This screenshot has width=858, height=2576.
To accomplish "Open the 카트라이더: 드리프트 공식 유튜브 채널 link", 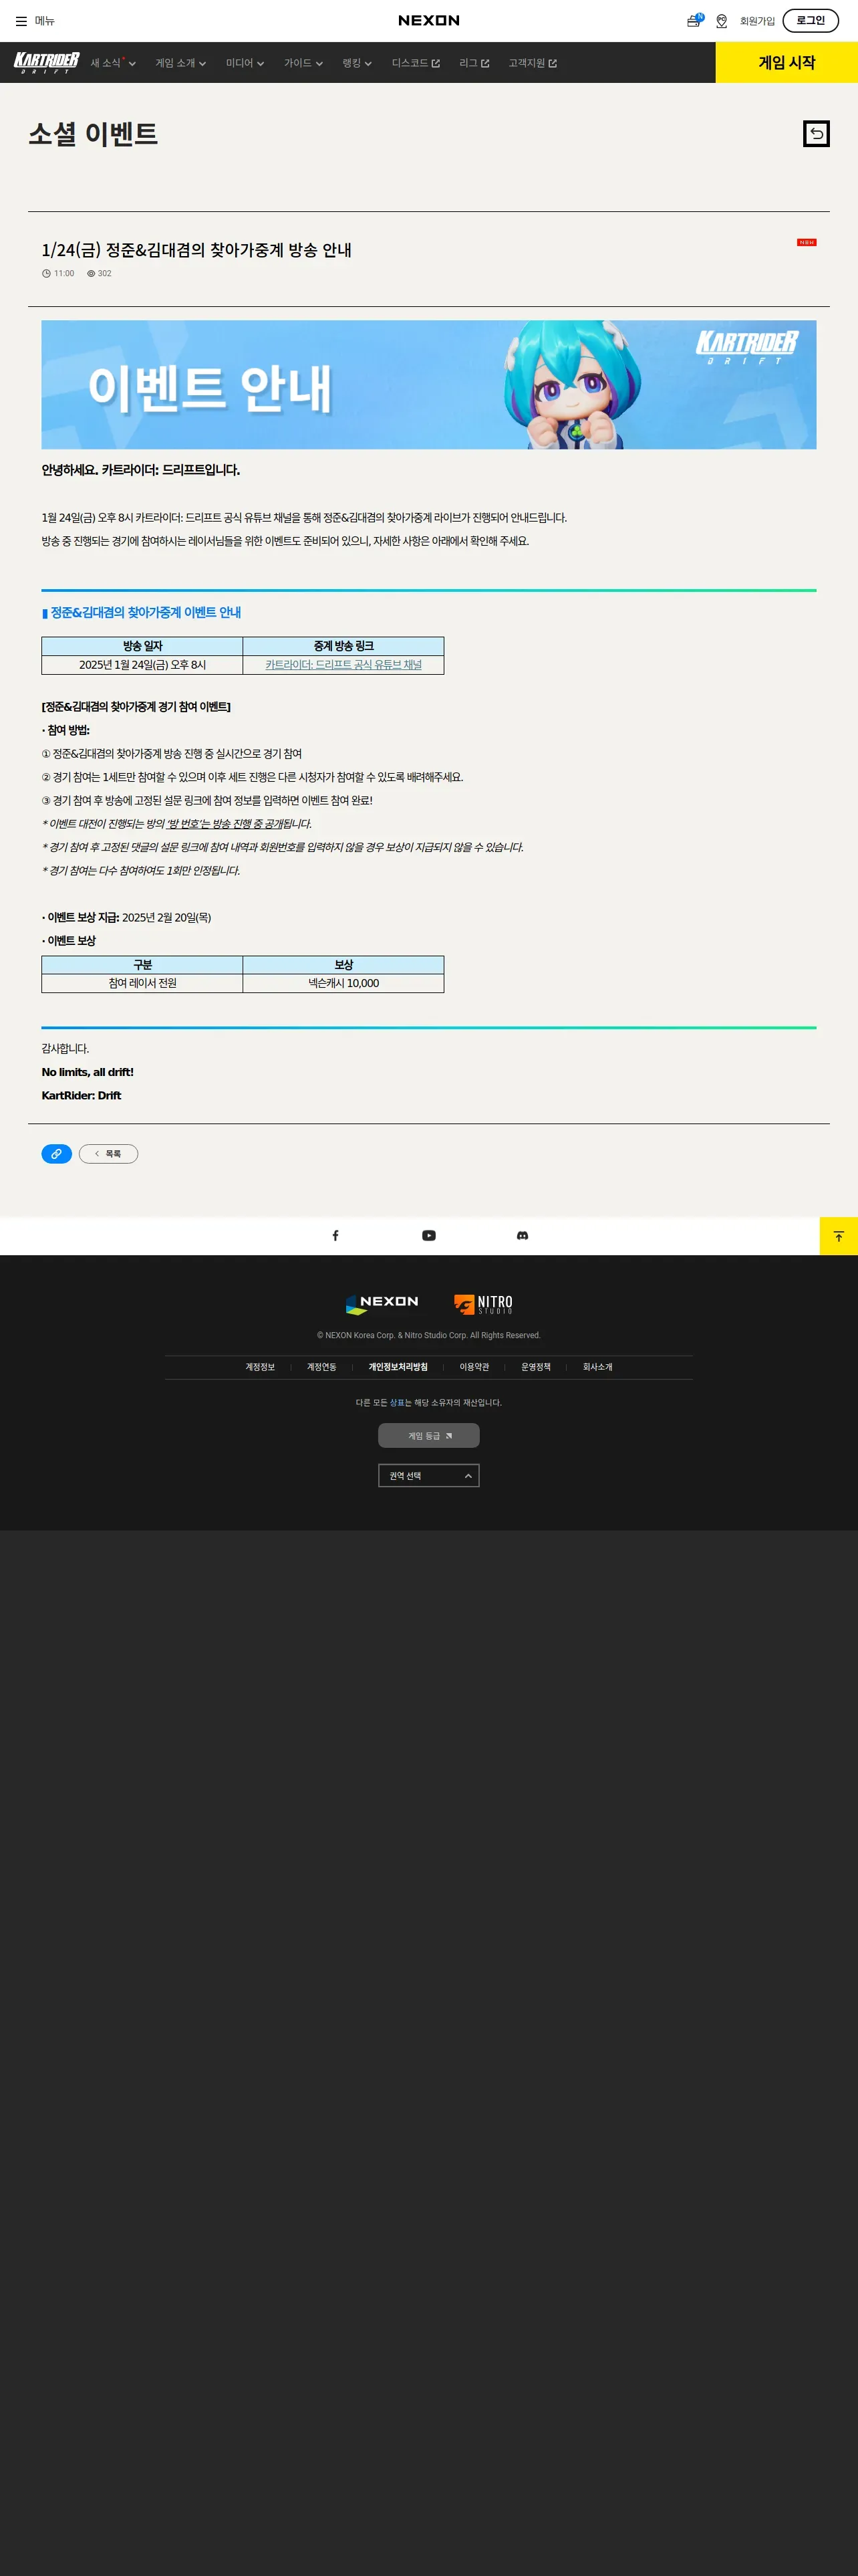I will [343, 665].
